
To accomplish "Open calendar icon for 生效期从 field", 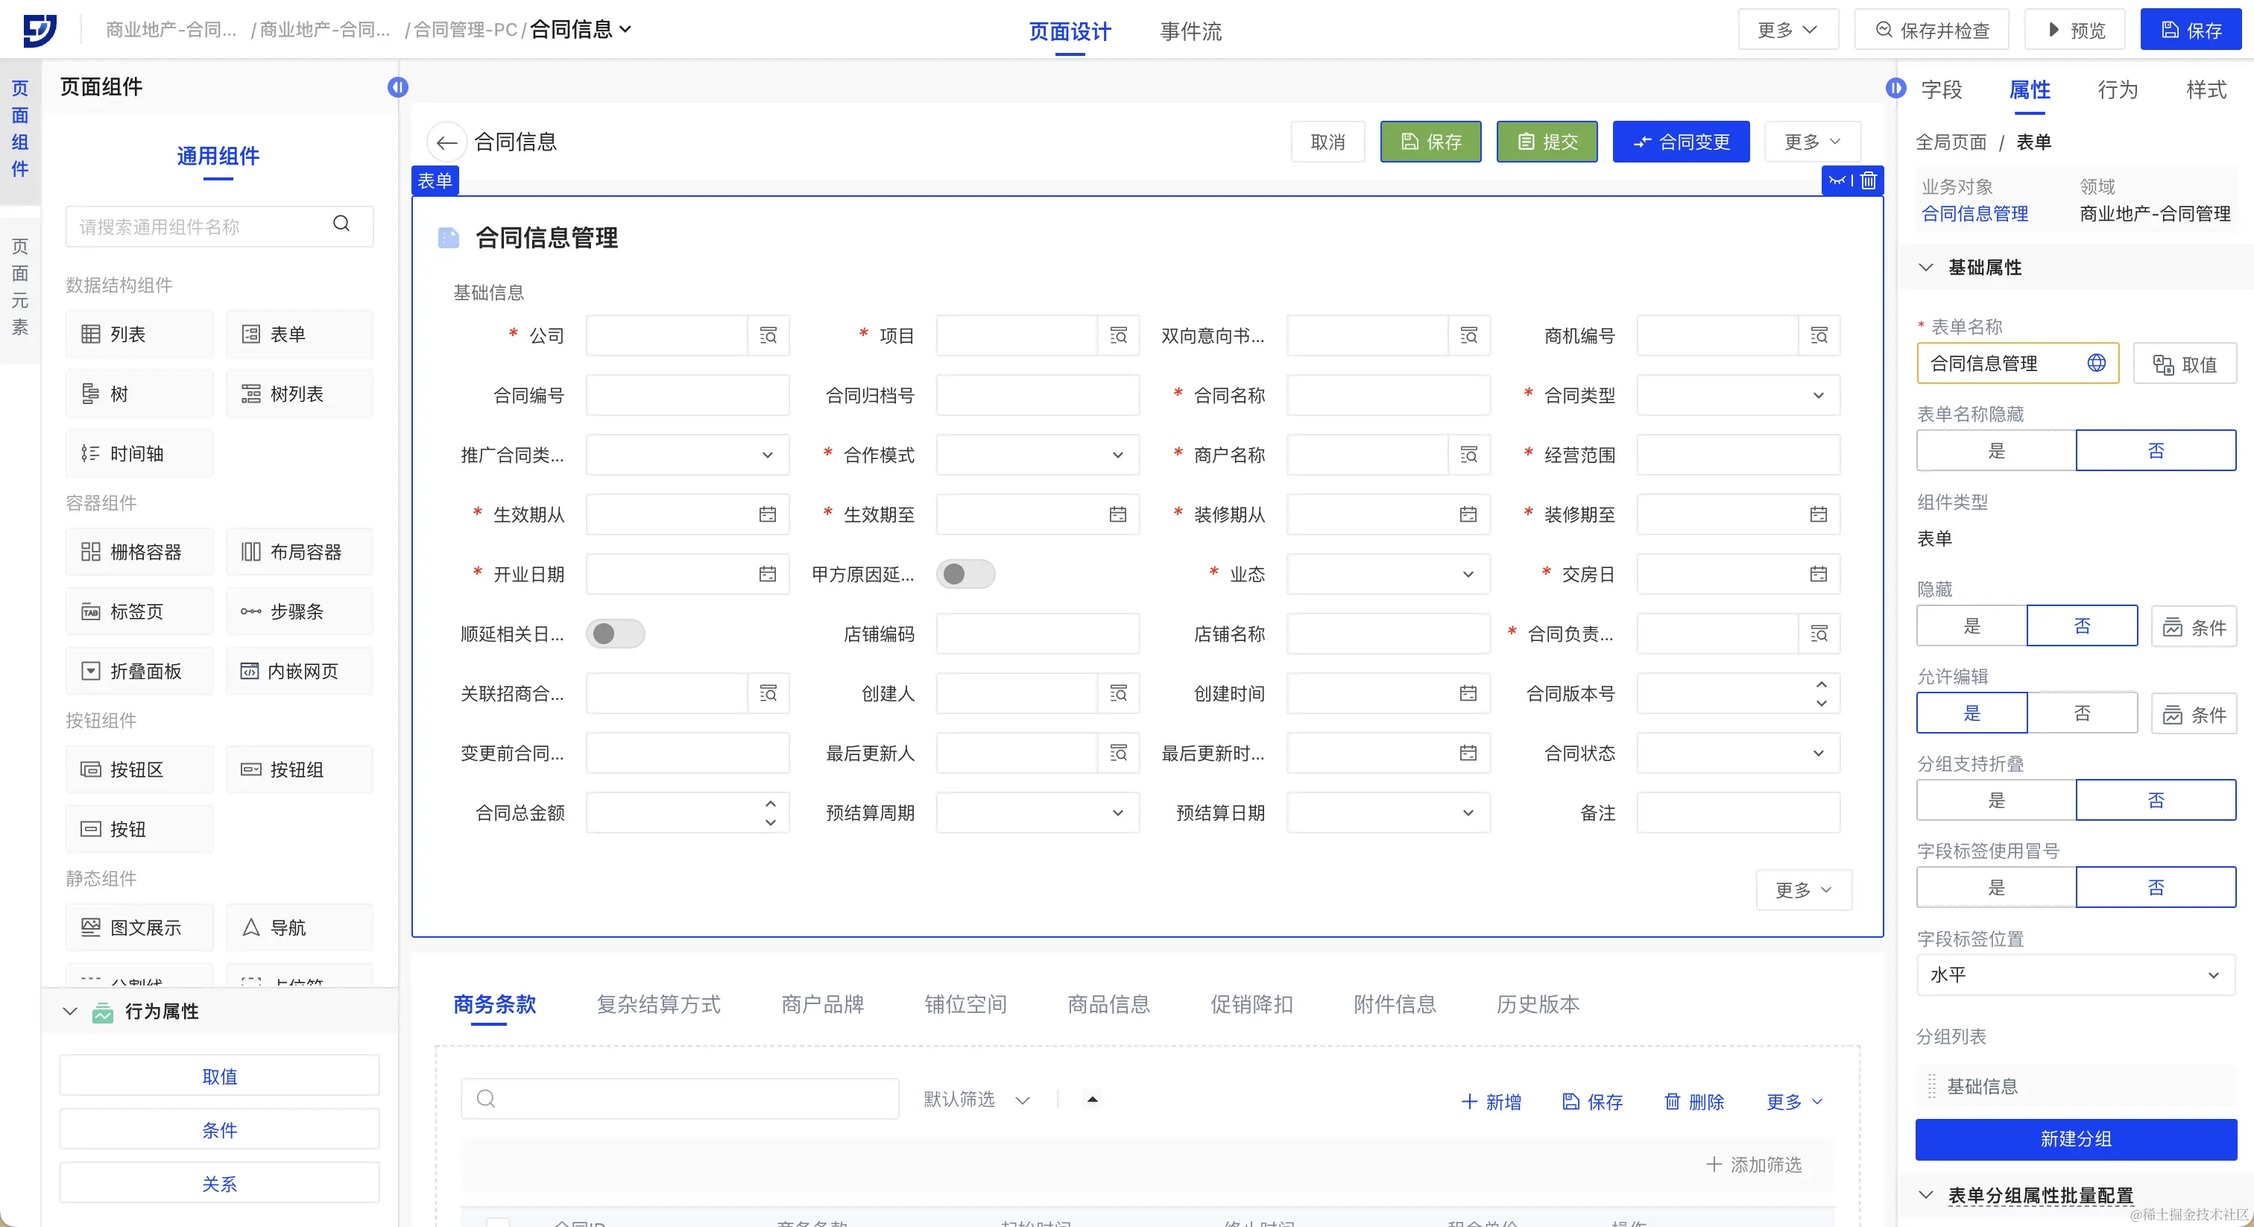I will pos(768,514).
